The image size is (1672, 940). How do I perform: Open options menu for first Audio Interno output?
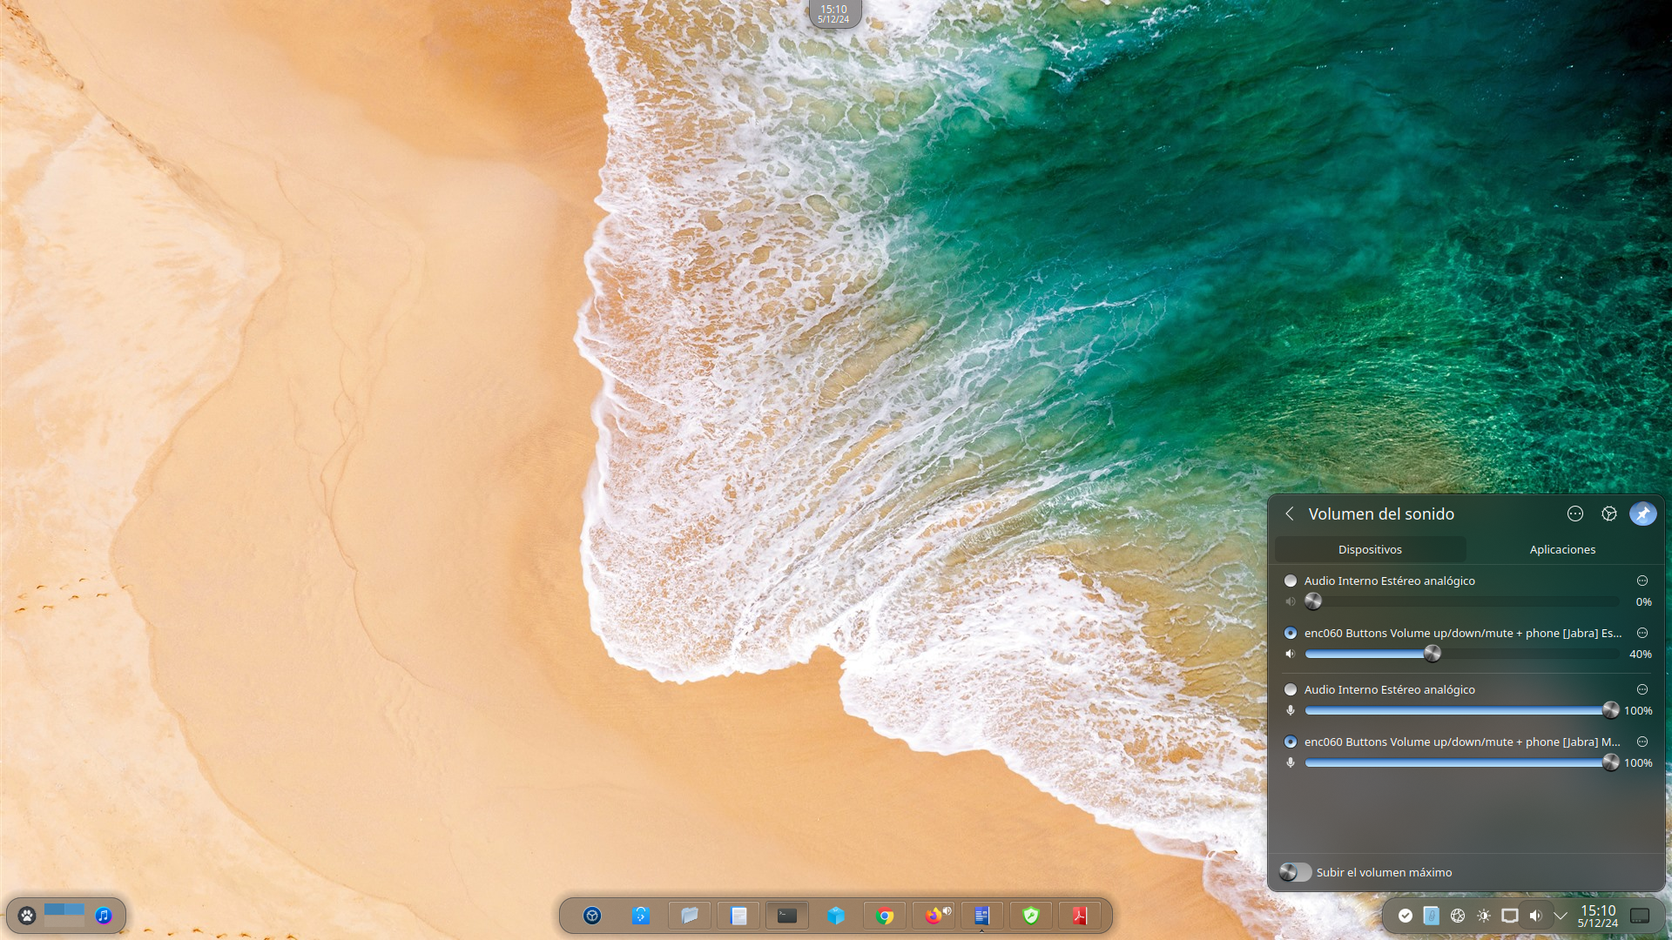pyautogui.click(x=1642, y=581)
